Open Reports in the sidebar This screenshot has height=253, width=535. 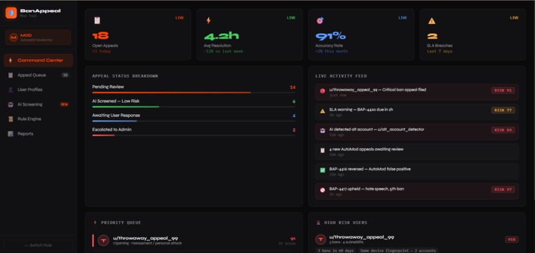(x=38, y=134)
